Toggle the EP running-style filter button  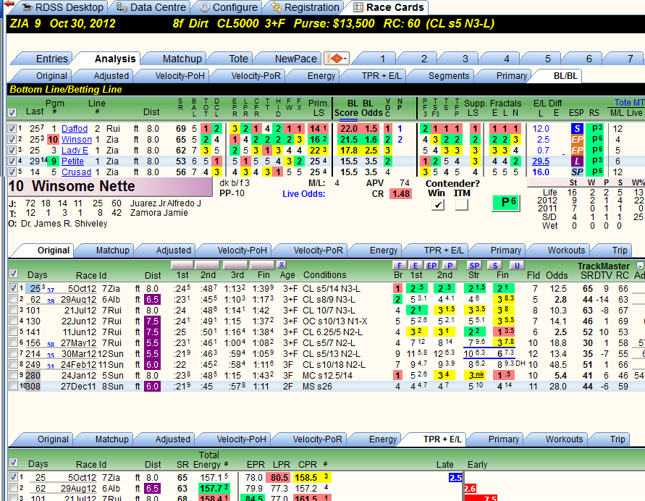(x=431, y=265)
